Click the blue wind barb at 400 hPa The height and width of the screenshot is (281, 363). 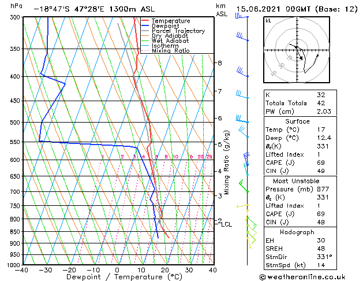point(242,72)
